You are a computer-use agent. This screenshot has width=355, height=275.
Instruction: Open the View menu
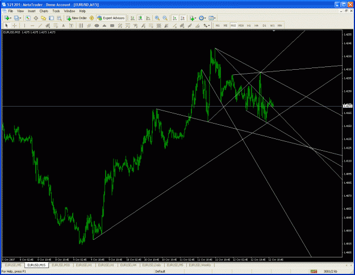[20, 11]
